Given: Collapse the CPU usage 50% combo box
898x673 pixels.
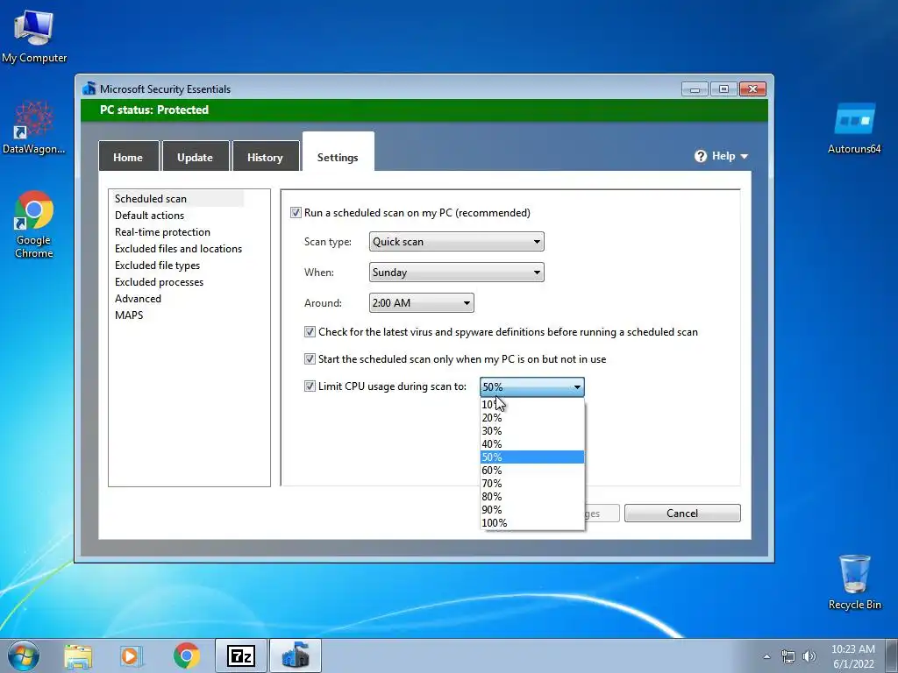Looking at the screenshot, I should pos(532,386).
